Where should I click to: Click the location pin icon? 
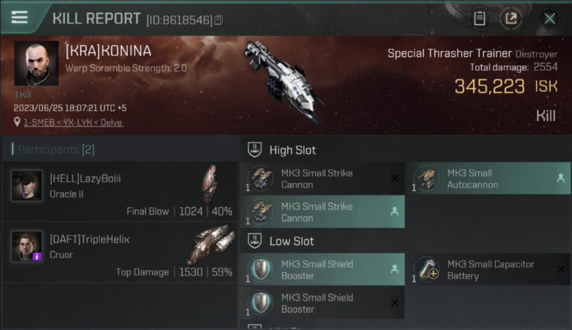[x=17, y=122]
